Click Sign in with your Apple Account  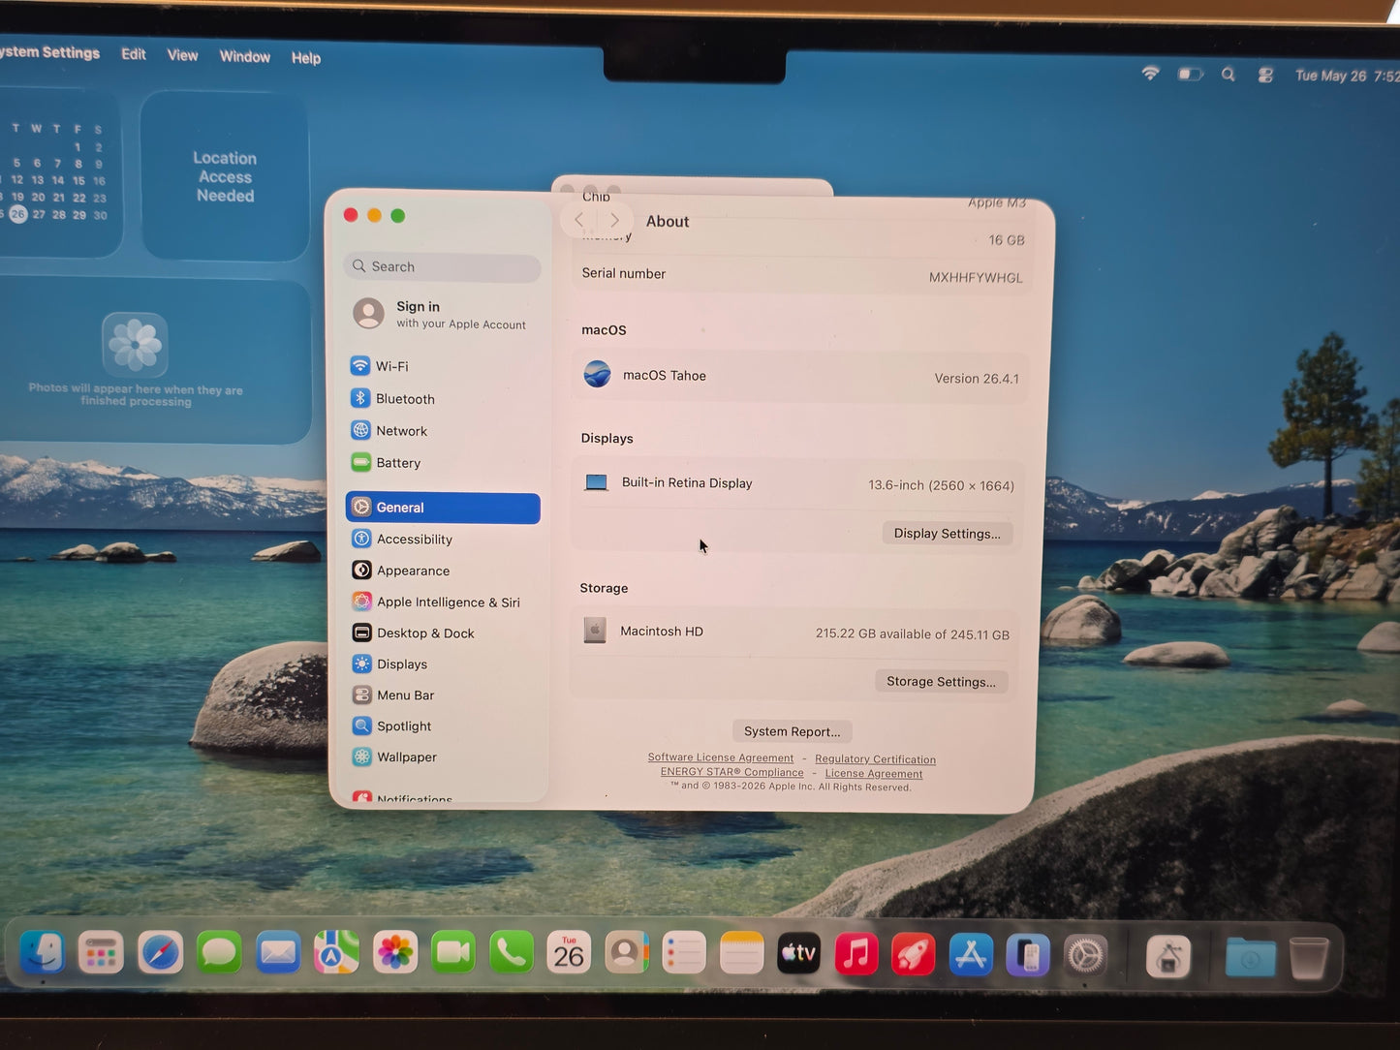tap(442, 314)
